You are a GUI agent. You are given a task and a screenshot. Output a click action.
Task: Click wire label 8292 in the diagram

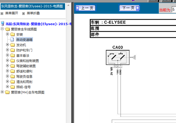121,72
